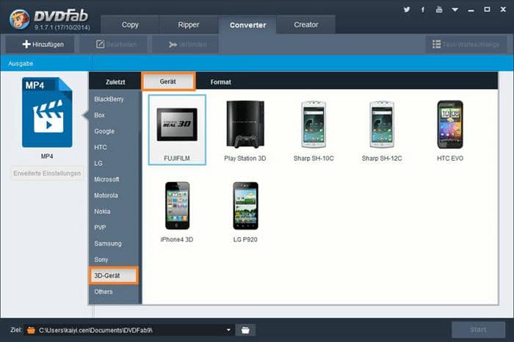Click the Verbinden merge button
This screenshot has width=514, height=342.
[185, 44]
